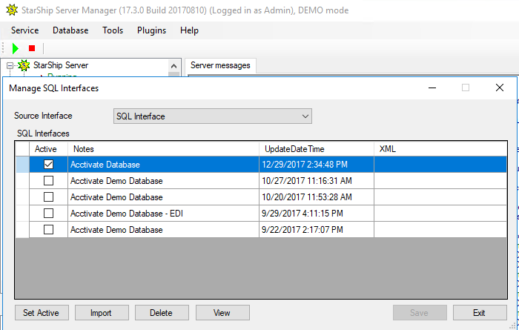This screenshot has height=330, width=519.
Task: Select the 'Acctivate Demo Database - EDI' notes cell
Action: click(x=163, y=214)
